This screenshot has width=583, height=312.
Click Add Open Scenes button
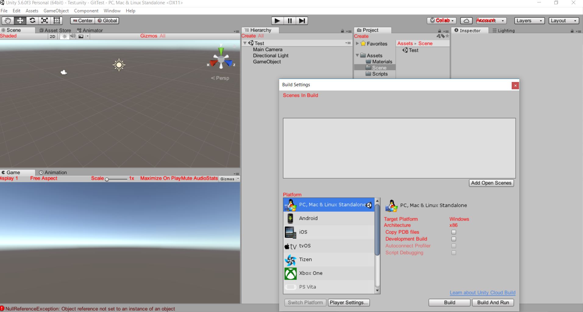(491, 183)
